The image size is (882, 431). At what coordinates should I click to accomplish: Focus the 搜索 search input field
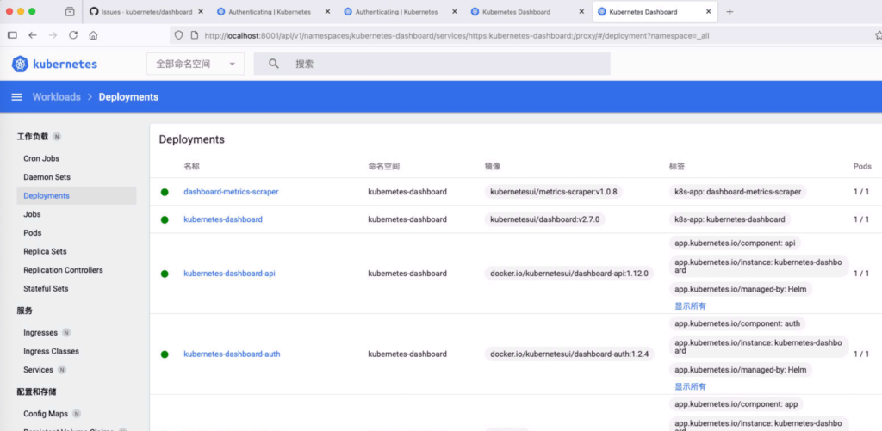(432, 64)
